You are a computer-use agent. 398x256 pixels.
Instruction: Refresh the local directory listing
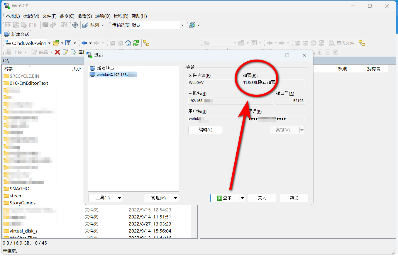pyautogui.click(x=136, y=43)
